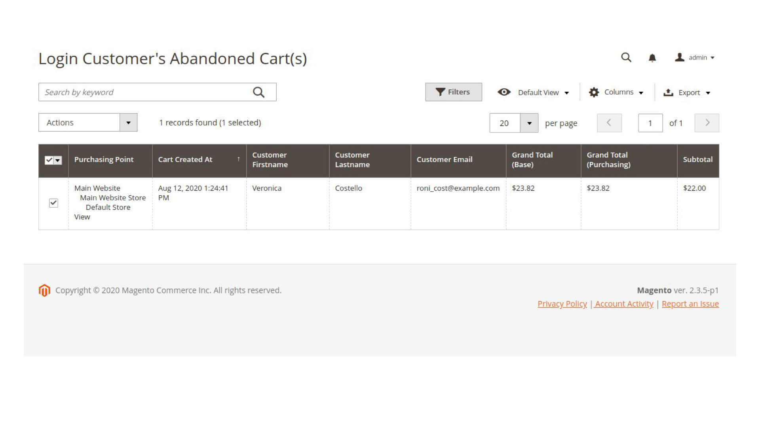Image resolution: width=760 pixels, height=427 pixels.
Task: Go to next page arrow
Action: point(707,123)
